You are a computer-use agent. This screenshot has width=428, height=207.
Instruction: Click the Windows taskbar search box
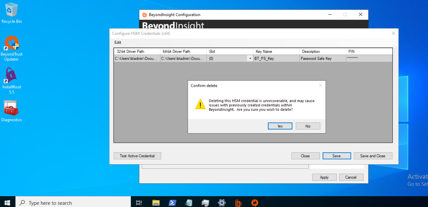pos(73,203)
